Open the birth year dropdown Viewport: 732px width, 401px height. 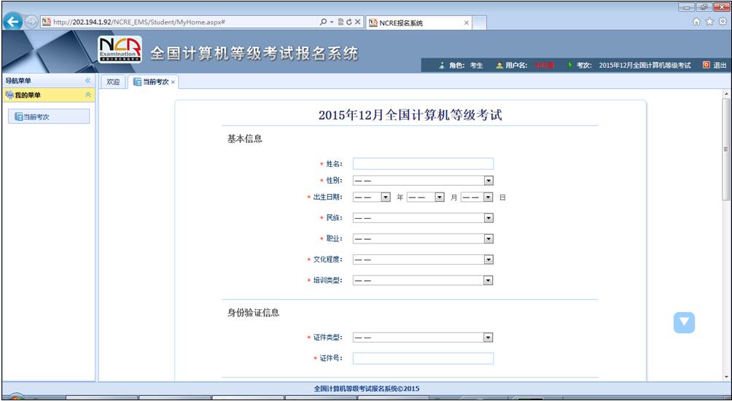pos(372,198)
